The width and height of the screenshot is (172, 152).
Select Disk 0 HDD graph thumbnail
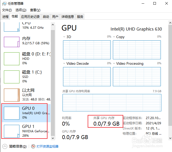(x=12, y=58)
